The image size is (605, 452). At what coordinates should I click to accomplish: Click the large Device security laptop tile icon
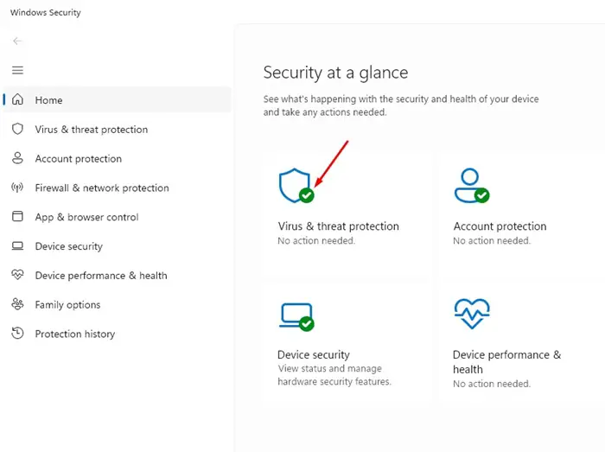coord(296,316)
